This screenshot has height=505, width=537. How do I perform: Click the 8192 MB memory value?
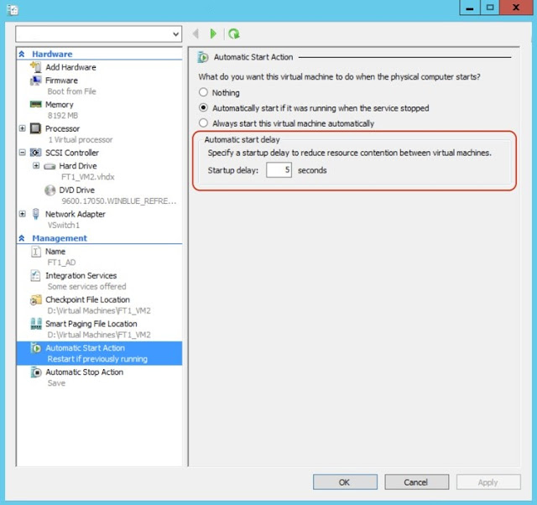point(63,116)
